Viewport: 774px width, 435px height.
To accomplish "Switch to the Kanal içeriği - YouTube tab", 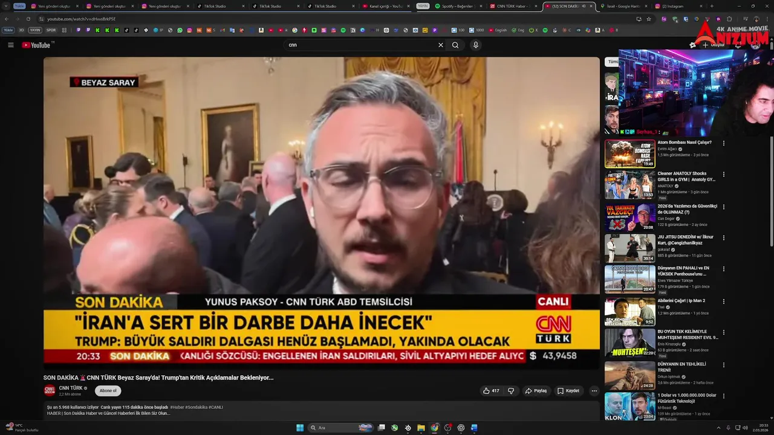I will tap(386, 6).
